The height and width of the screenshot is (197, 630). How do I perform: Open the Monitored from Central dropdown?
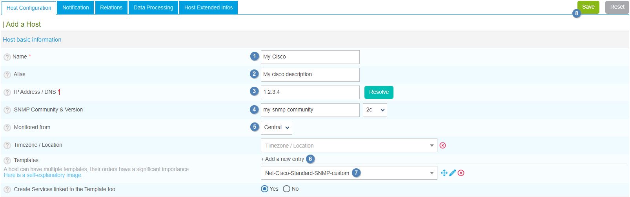[x=277, y=128]
